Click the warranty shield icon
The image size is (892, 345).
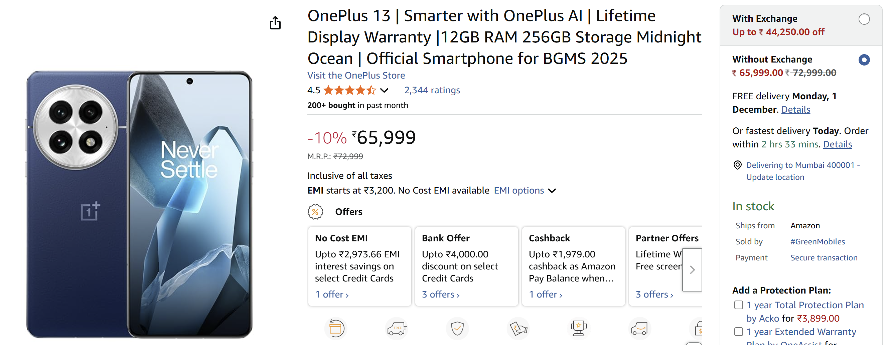point(457,328)
